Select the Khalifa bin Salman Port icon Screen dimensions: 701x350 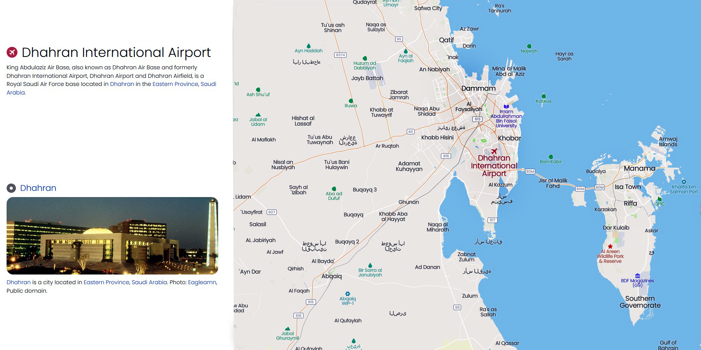coord(684,182)
